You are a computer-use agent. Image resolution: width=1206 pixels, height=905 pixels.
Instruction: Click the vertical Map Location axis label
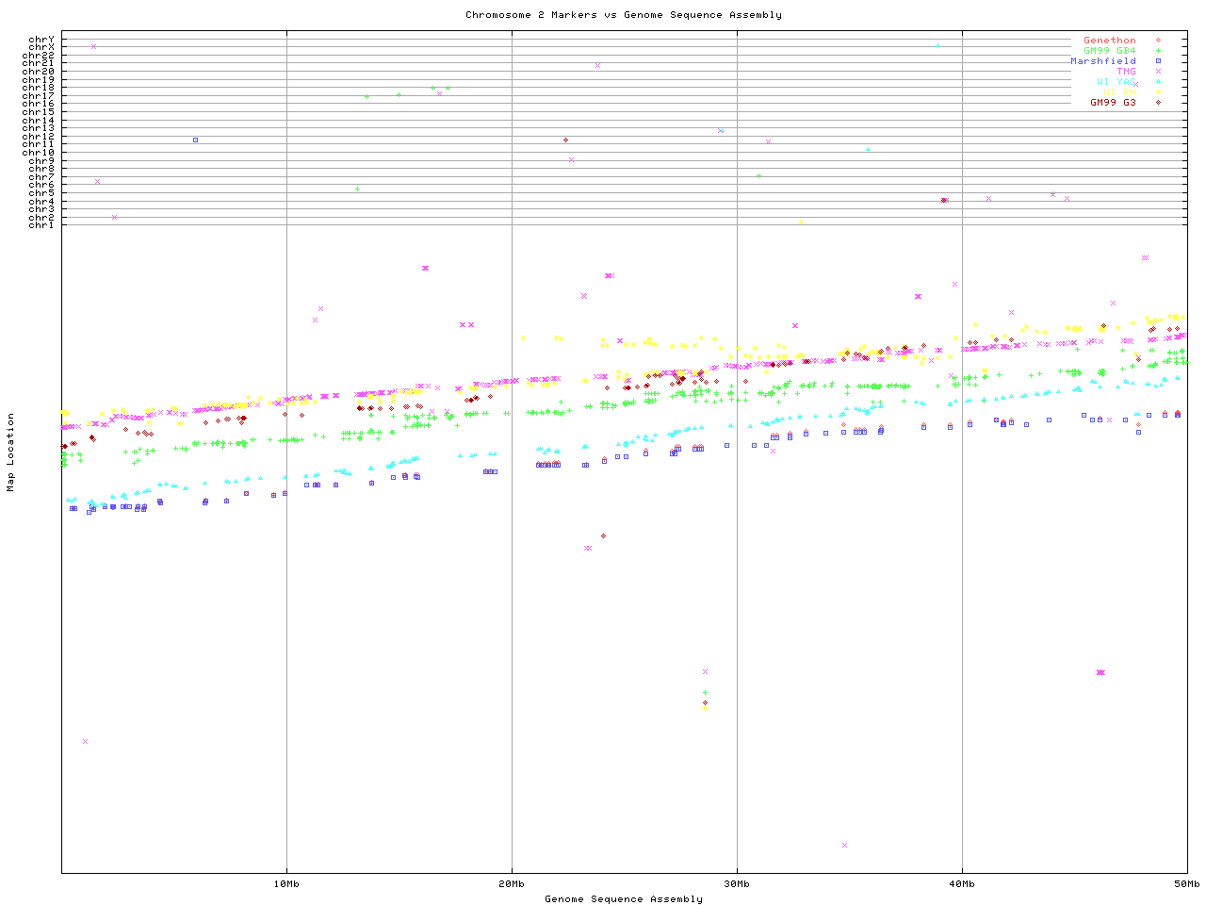click(11, 452)
